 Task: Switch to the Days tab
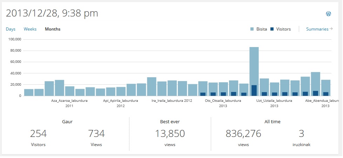coord(11,29)
